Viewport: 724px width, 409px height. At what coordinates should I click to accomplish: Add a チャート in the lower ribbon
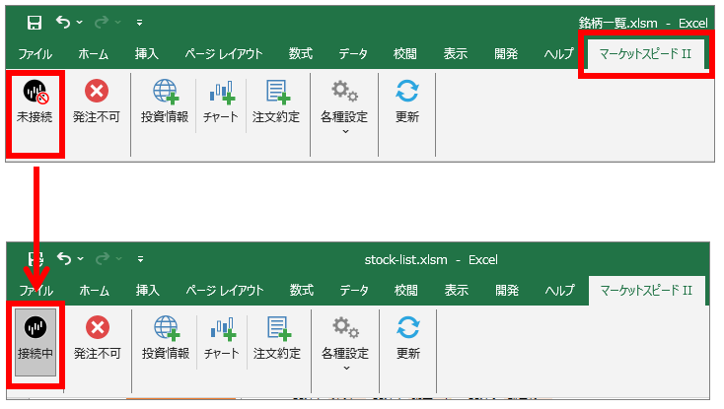pyautogui.click(x=222, y=339)
